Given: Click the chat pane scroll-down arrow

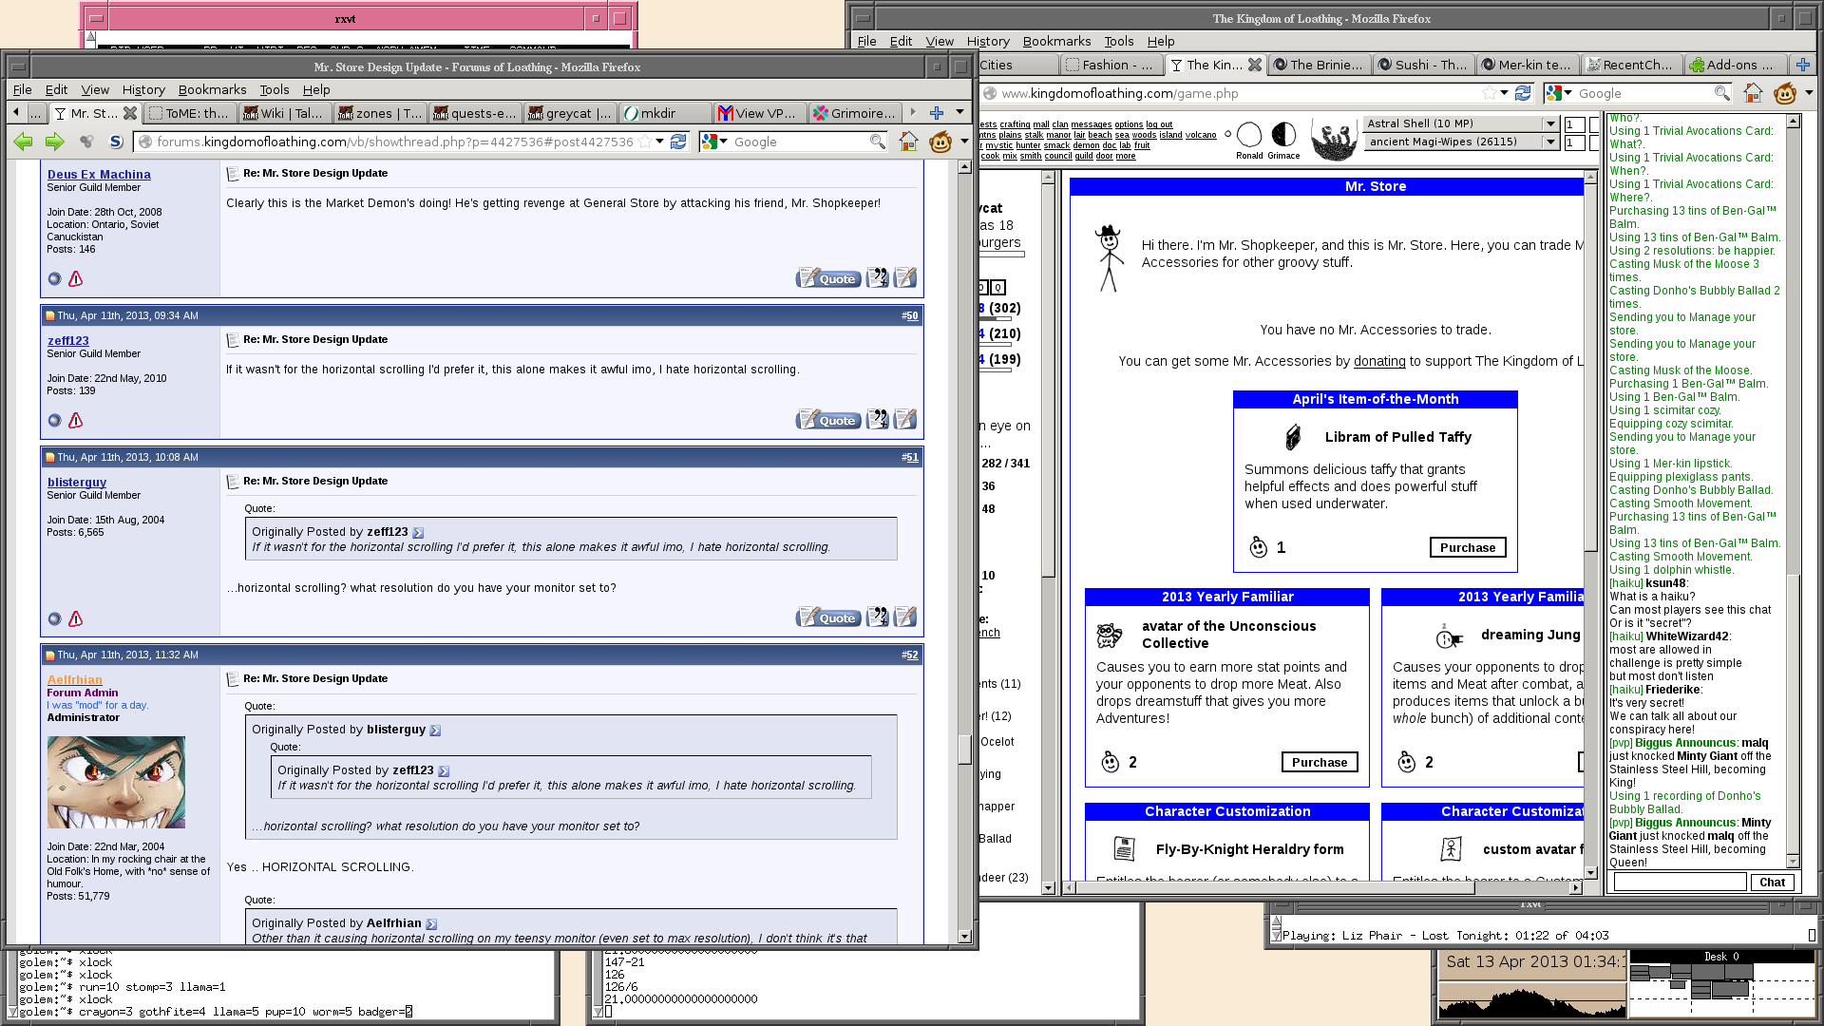Looking at the screenshot, I should [x=1794, y=861].
